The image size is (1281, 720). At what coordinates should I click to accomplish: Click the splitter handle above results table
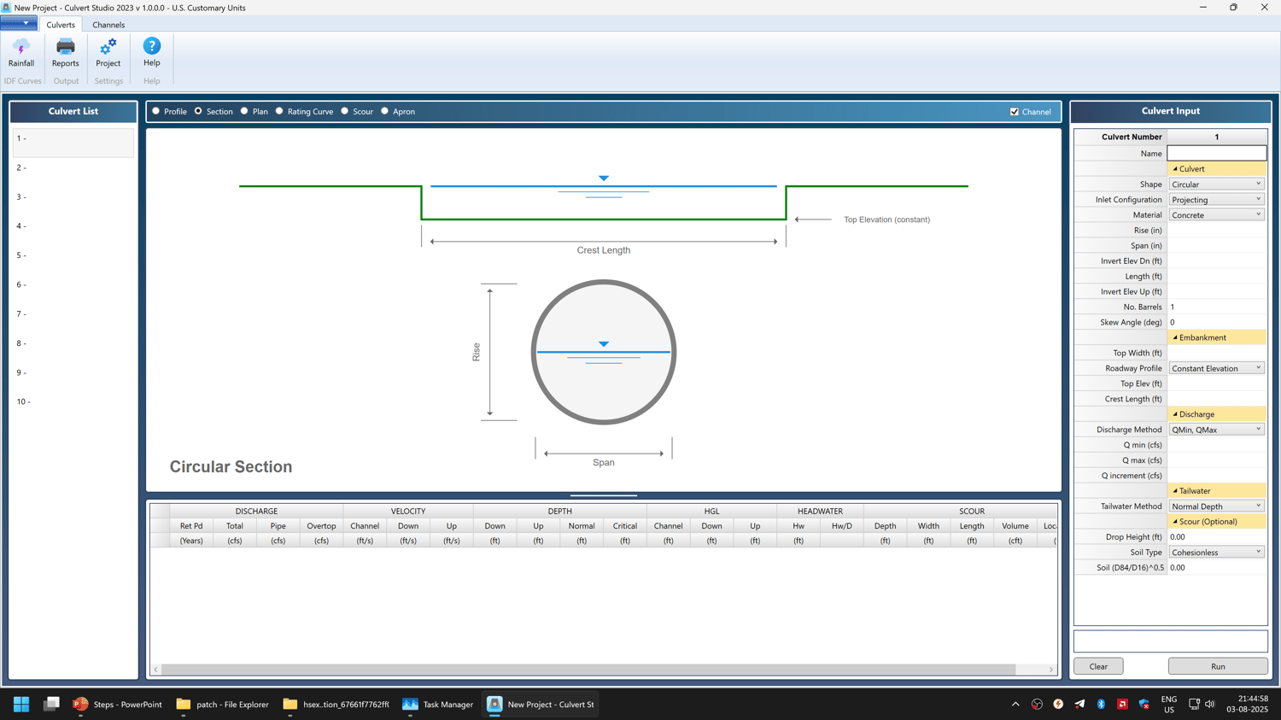click(604, 495)
